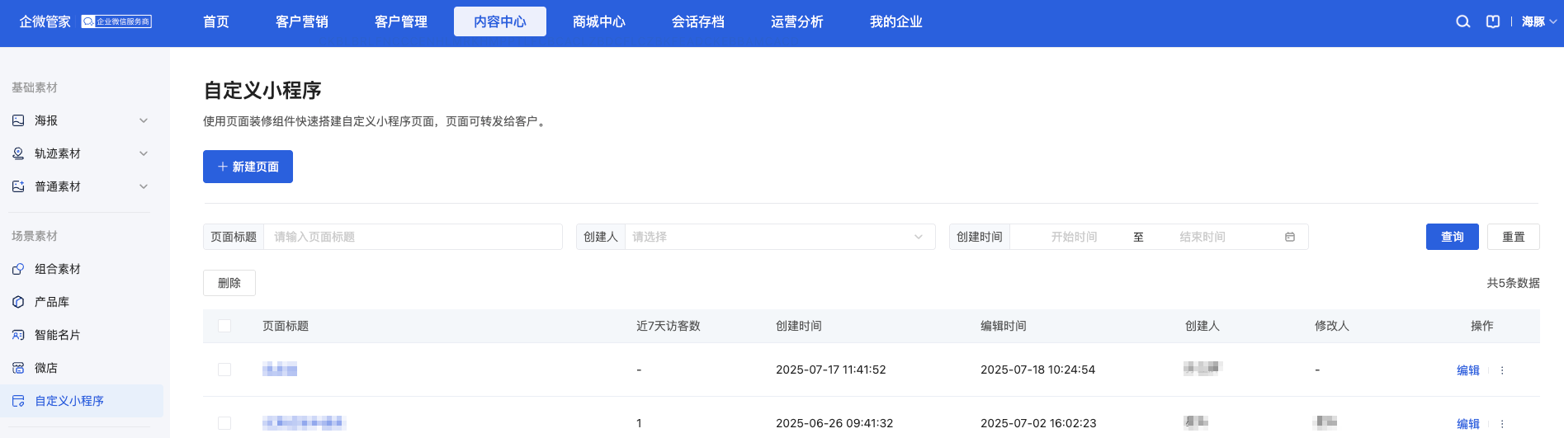The image size is (1564, 438).
Task: Click the 近7天访客数 column header
Action: pyautogui.click(x=669, y=326)
